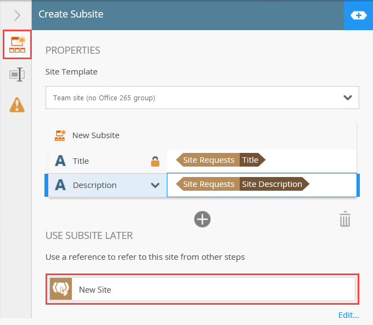Open the Errors warning triangle tab
373x325 pixels.
[x=17, y=105]
